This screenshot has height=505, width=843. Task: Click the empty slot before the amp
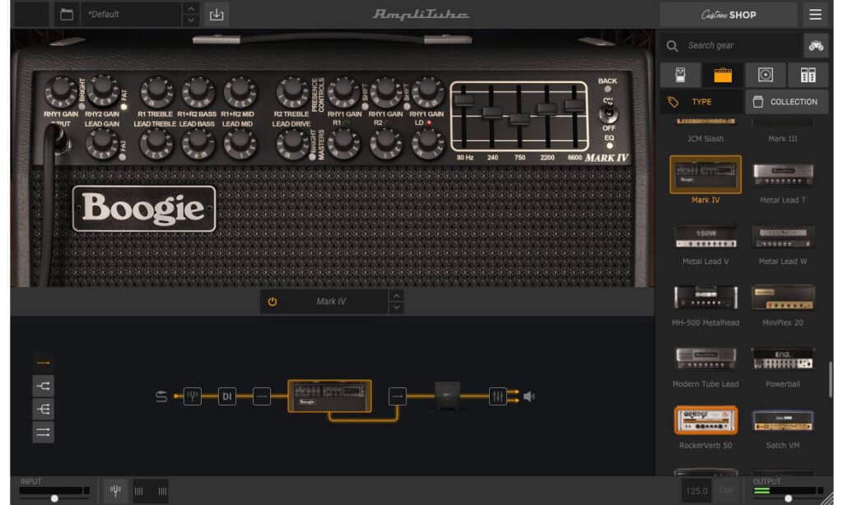pyautogui.click(x=261, y=396)
